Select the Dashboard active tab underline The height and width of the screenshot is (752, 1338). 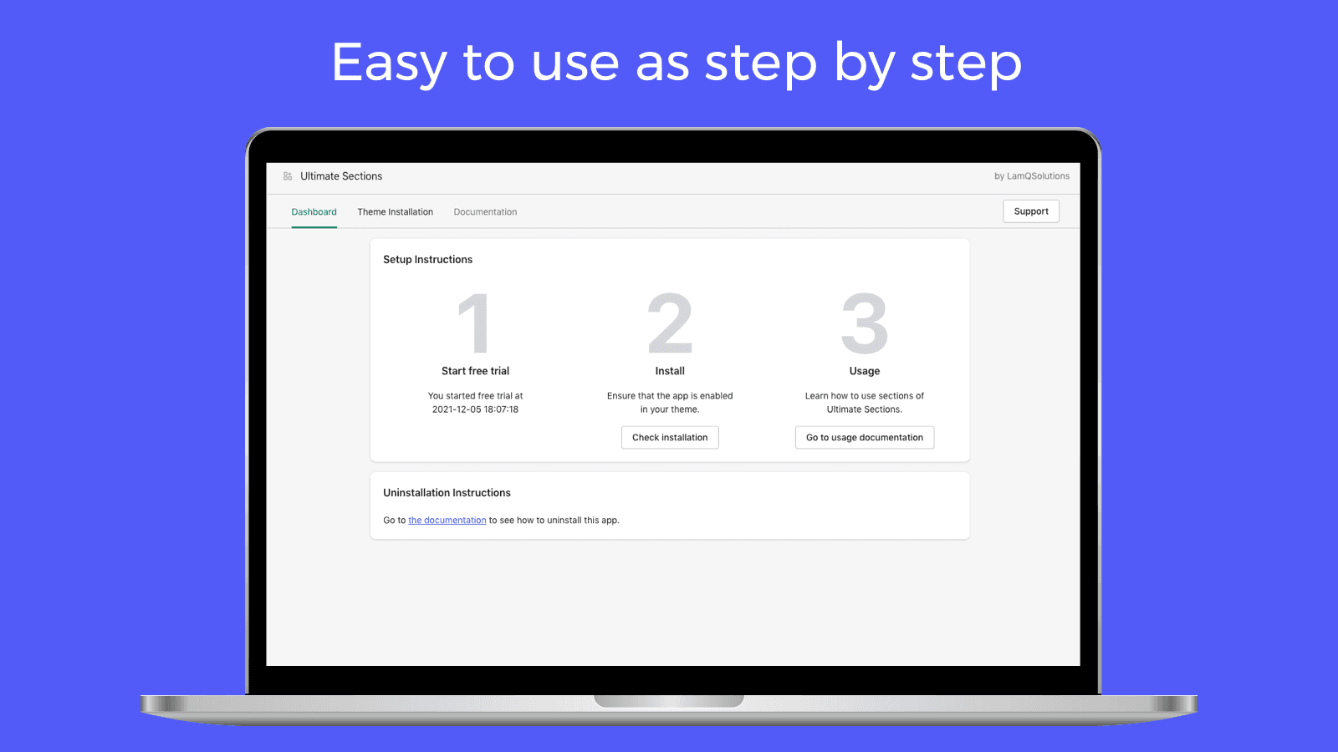point(314,225)
